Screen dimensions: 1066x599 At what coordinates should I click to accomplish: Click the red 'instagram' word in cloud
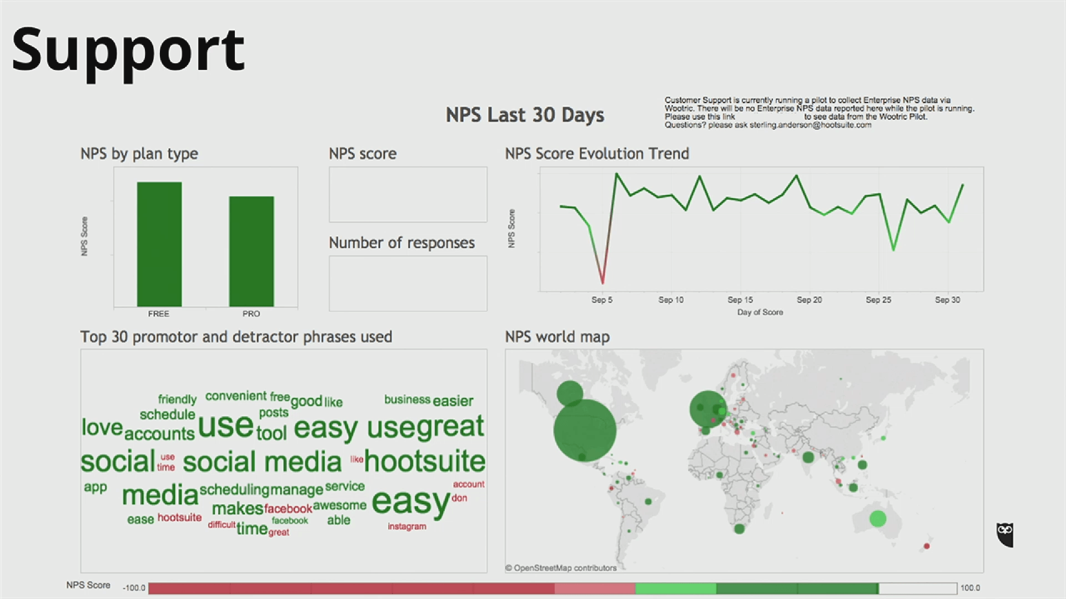[407, 526]
